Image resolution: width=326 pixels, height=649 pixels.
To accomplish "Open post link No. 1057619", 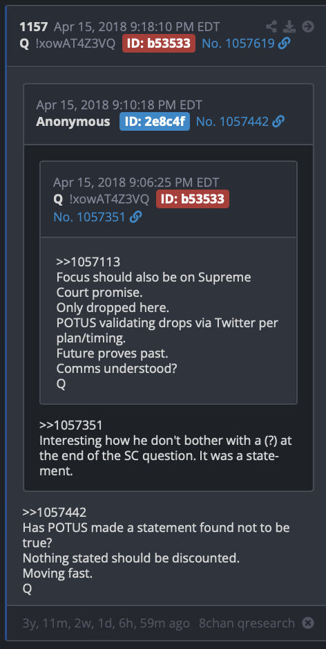I will pyautogui.click(x=238, y=43).
